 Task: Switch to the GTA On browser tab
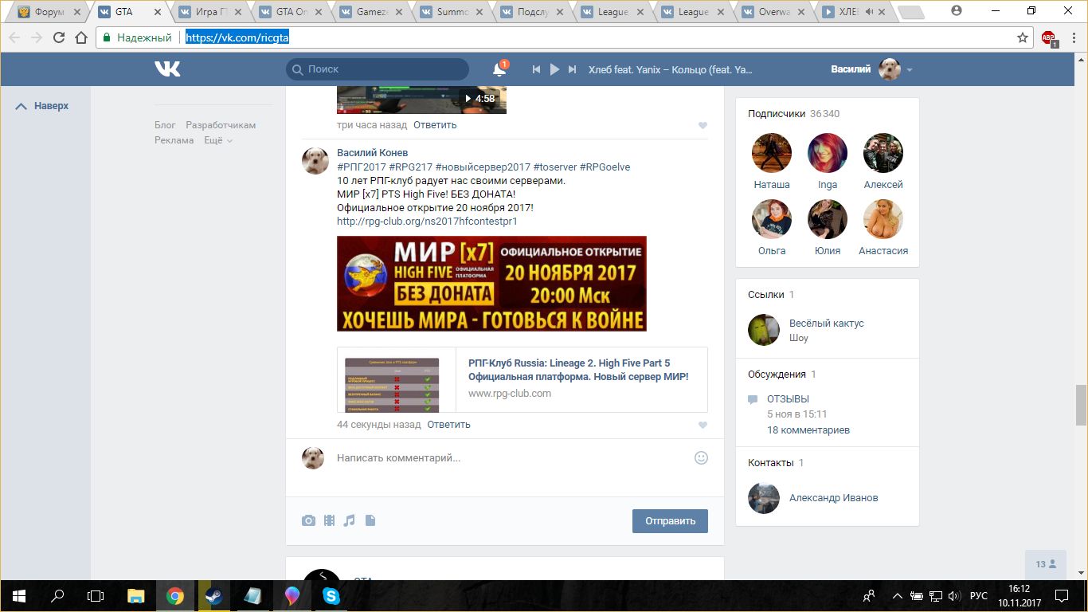(290, 12)
